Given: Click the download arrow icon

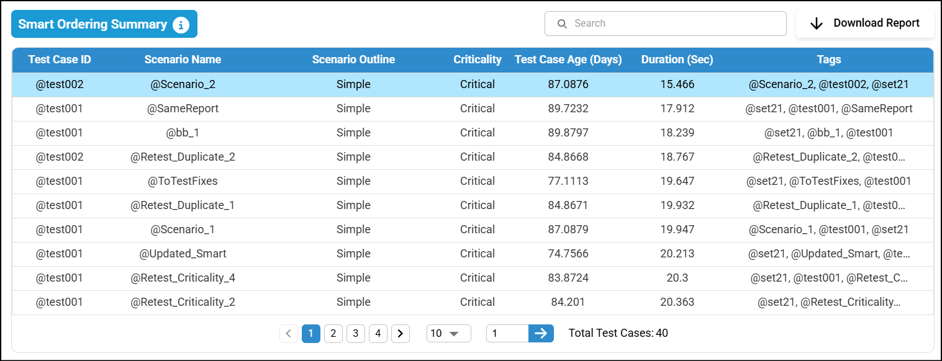Looking at the screenshot, I should tap(817, 24).
